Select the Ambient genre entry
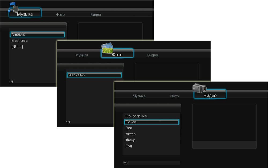Image resolution: width=268 pixels, height=168 pixels. 37,35
